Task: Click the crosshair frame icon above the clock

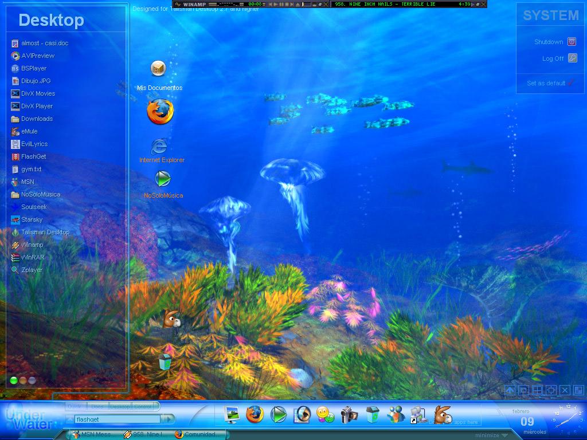Action: click(551, 391)
